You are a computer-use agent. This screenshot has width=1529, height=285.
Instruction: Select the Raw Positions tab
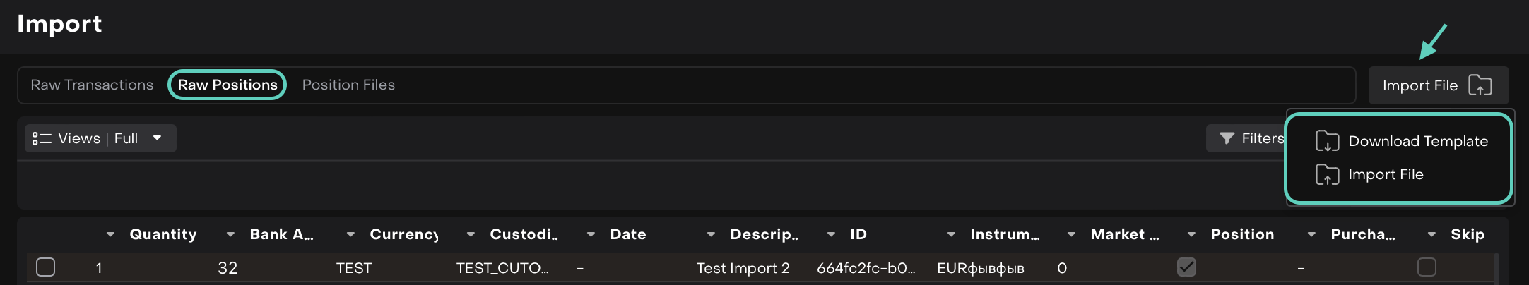(x=227, y=85)
